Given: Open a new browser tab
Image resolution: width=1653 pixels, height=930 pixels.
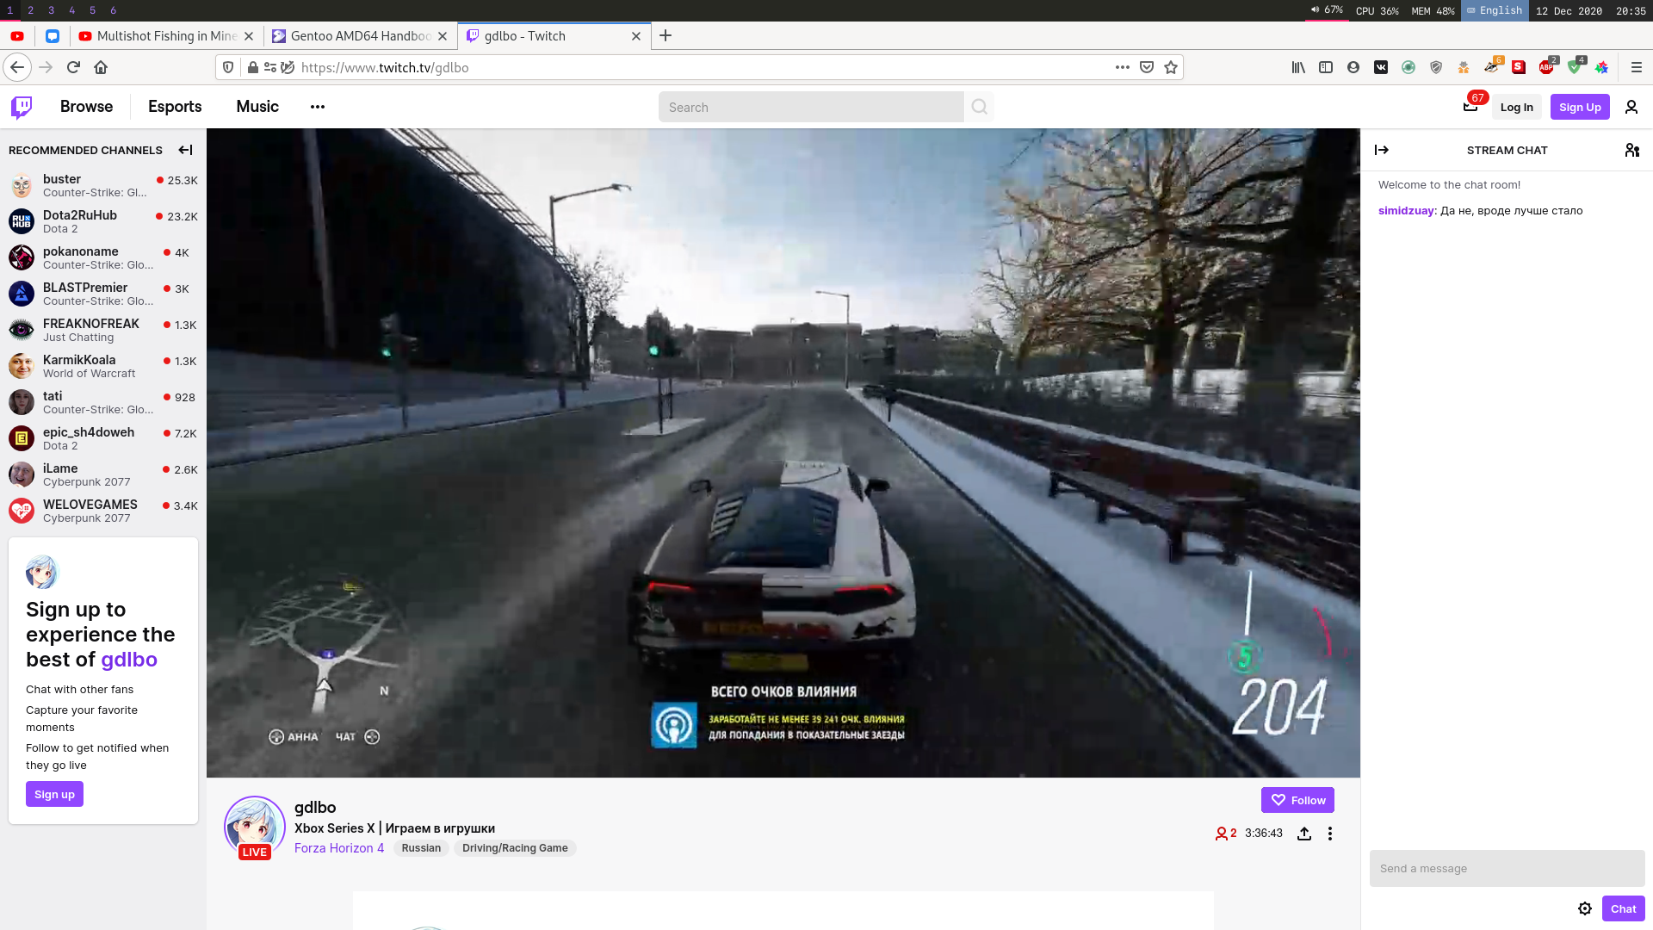Looking at the screenshot, I should 666,35.
